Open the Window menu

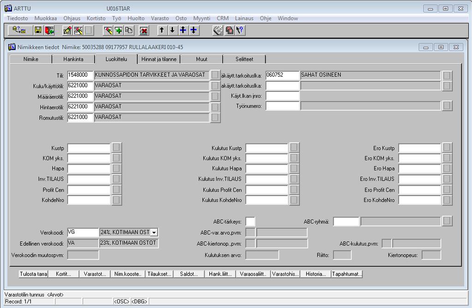pyautogui.click(x=288, y=18)
